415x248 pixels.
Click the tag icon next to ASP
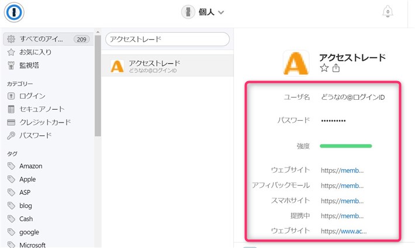[x=11, y=193]
